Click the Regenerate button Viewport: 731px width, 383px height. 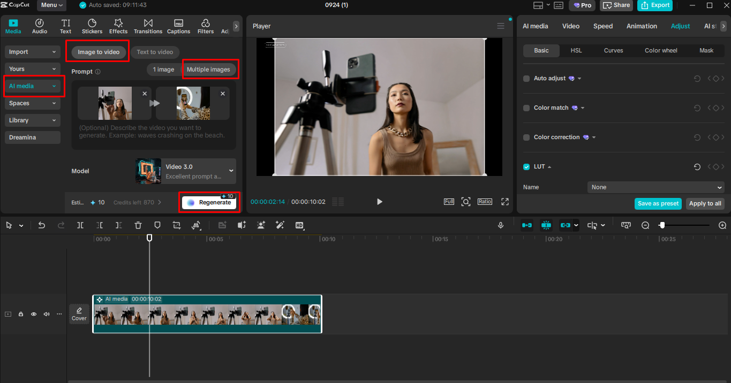209,203
